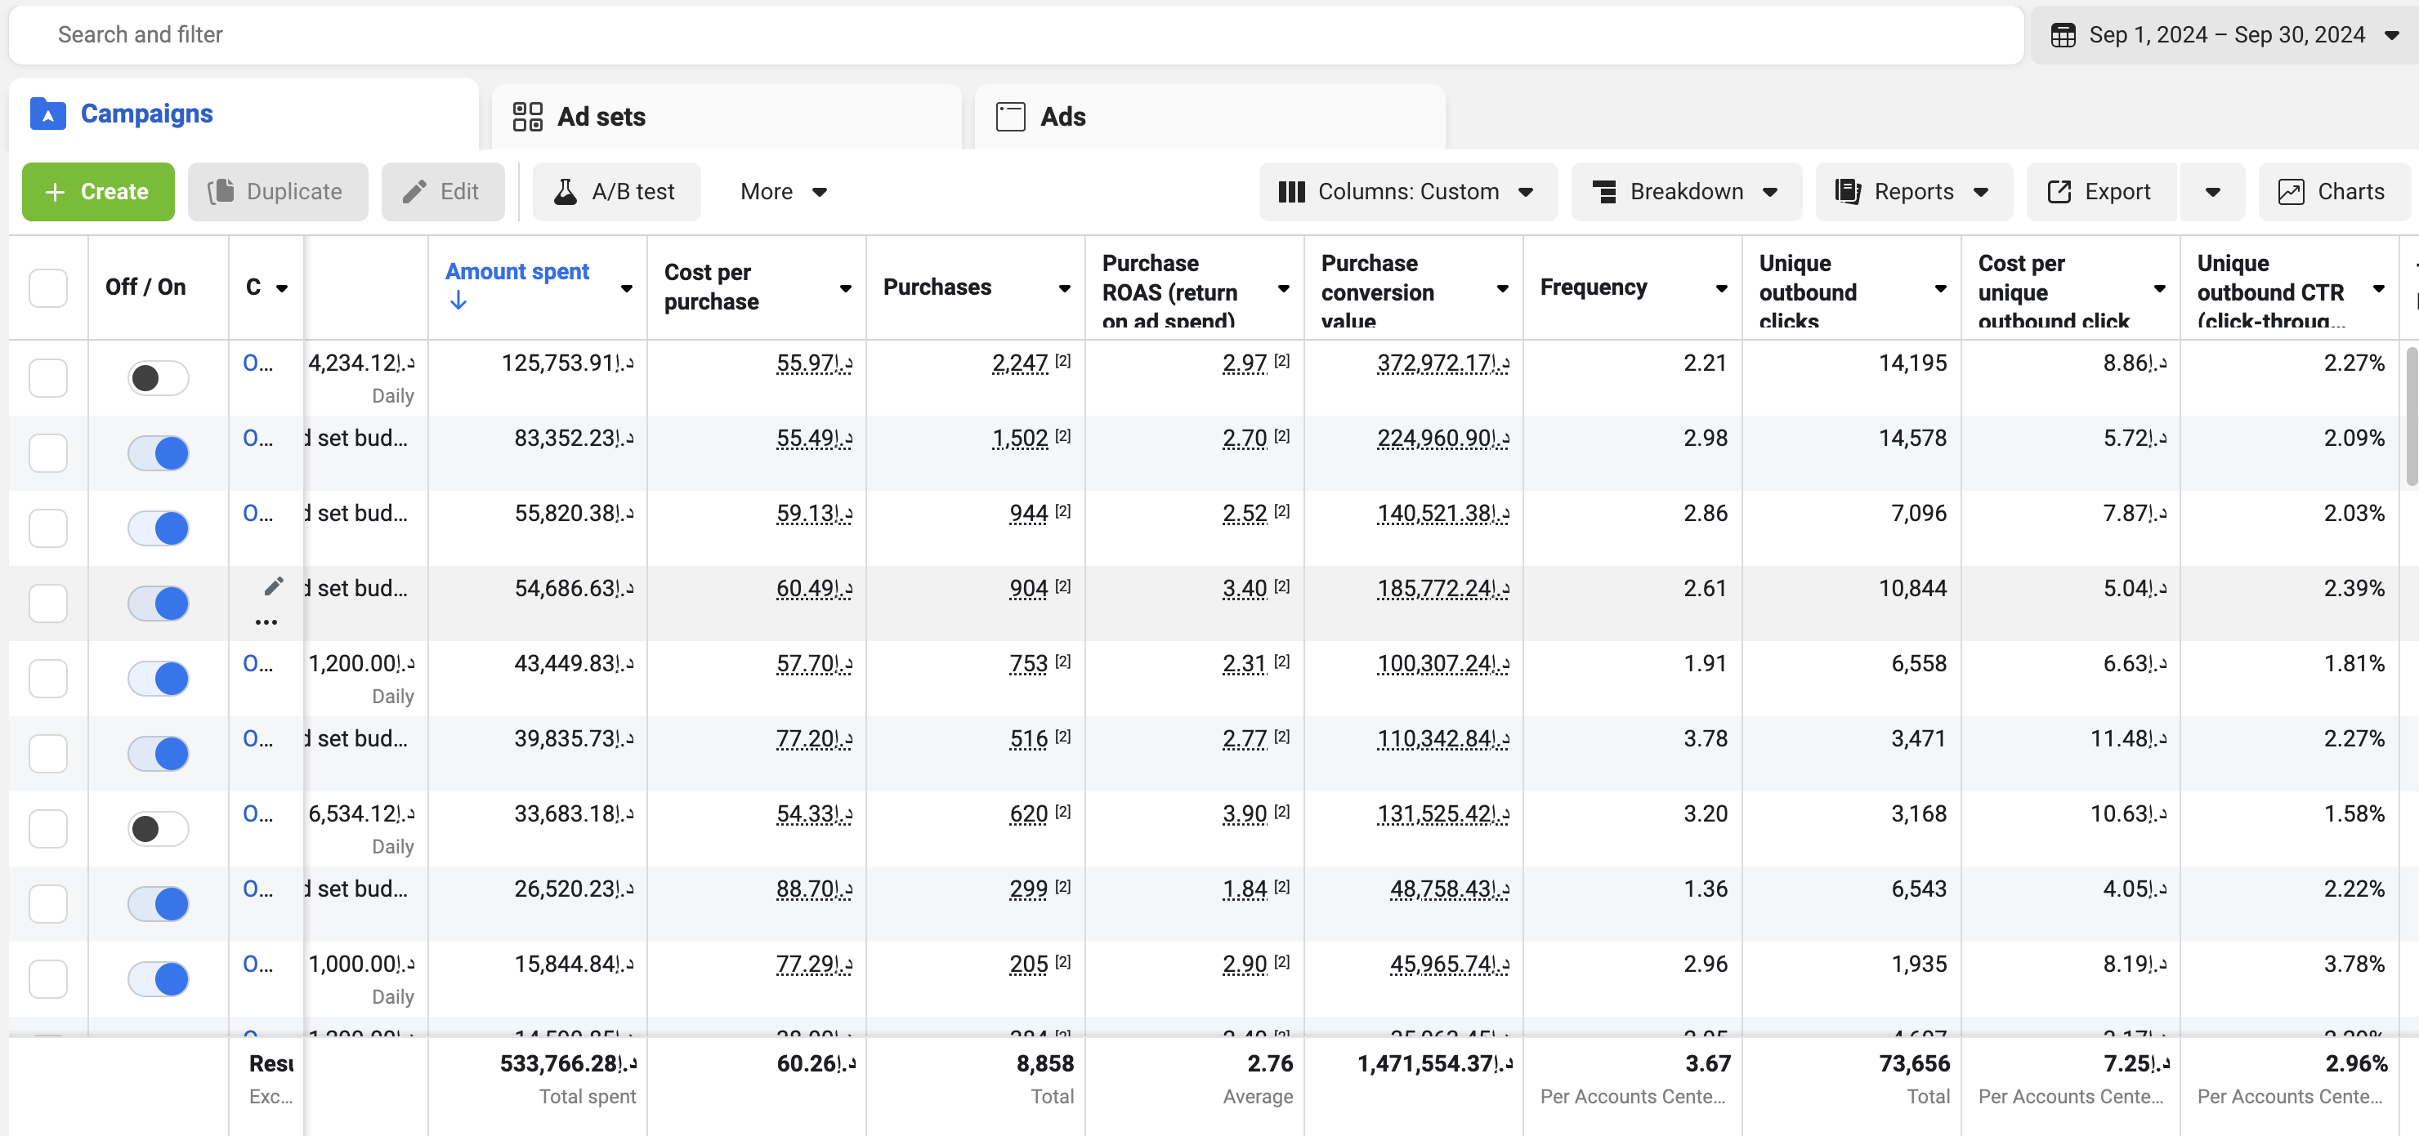
Task: Click the three-dots menu in fourth row
Action: [x=266, y=622]
